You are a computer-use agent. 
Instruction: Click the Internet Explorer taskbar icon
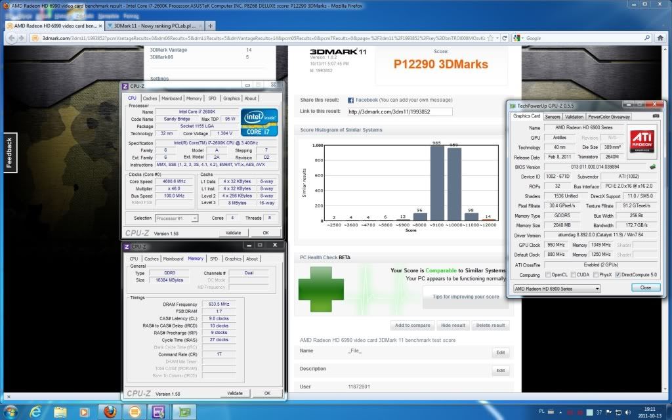point(35,412)
